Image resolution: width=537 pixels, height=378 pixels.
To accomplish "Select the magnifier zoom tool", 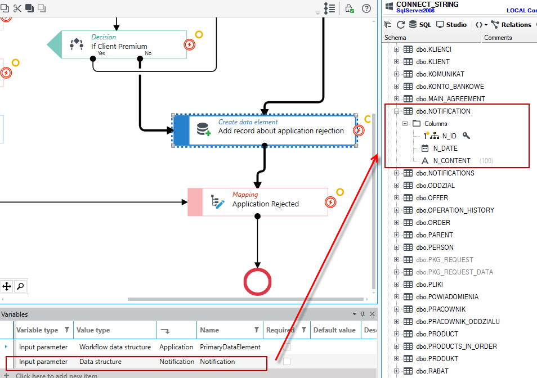I will (x=20, y=286).
